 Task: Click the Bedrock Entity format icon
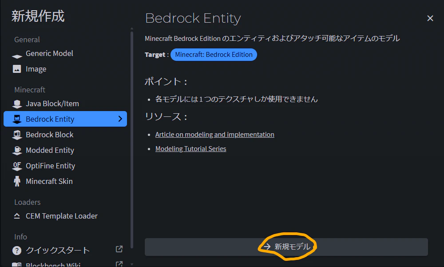pos(17,119)
